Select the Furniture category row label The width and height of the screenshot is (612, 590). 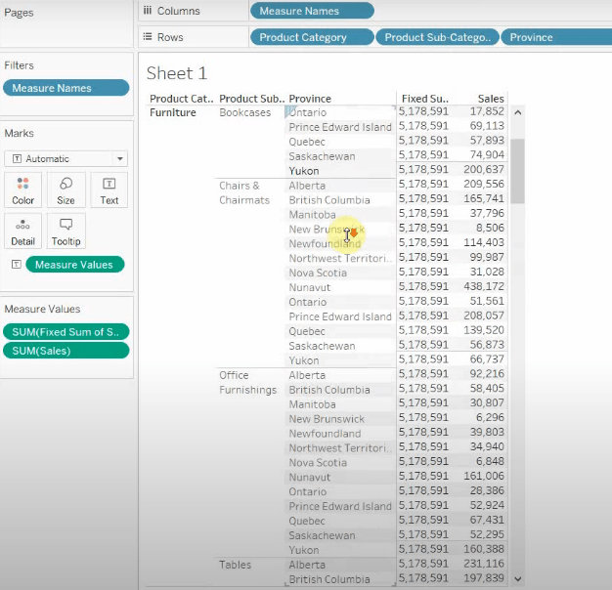(172, 112)
